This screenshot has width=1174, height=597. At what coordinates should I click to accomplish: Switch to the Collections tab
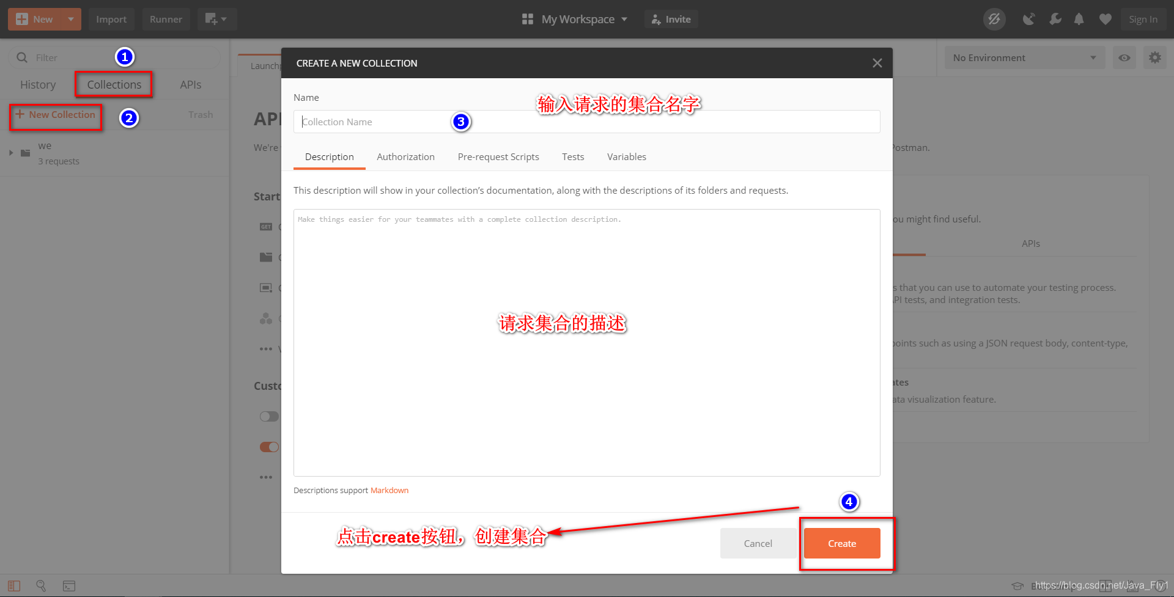(114, 84)
